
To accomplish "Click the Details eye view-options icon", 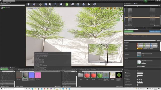I will 159,40.
